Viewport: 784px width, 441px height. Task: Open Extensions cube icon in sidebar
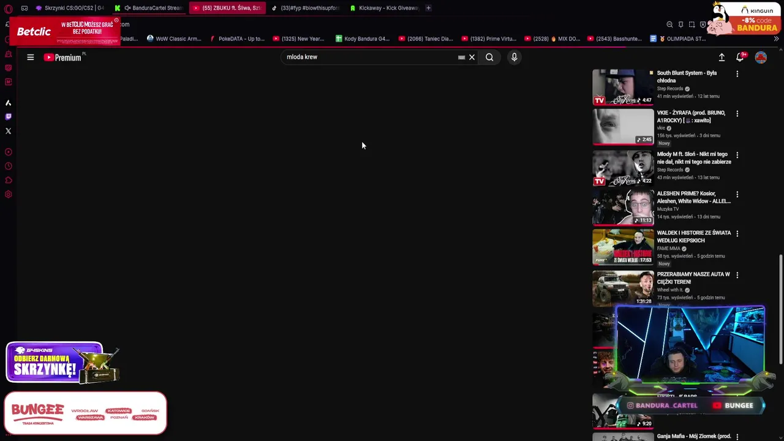(8, 180)
